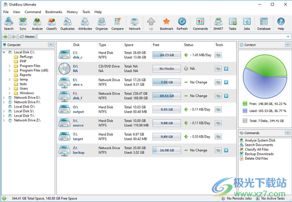Image resolution: width=292 pixels, height=202 pixels.
Task: Click the Home button
Action: coord(27,37)
